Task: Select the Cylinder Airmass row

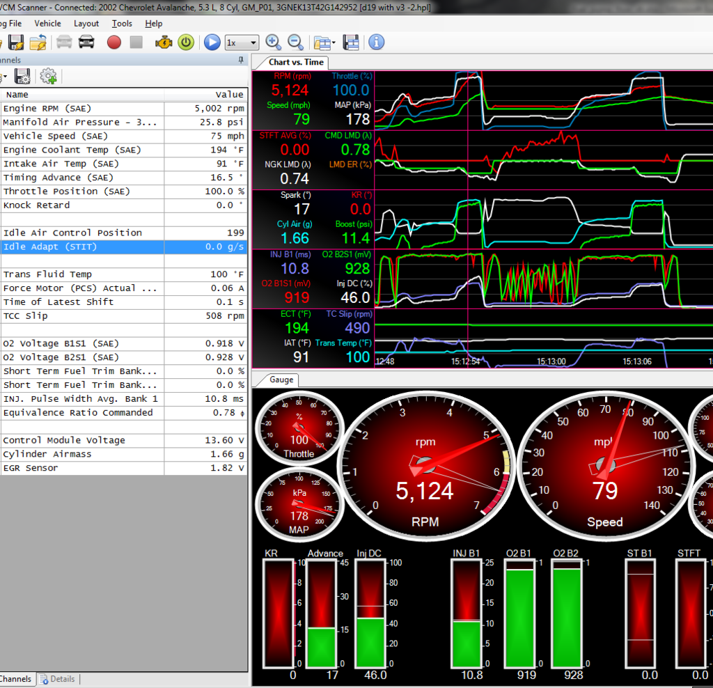Action: (124, 454)
